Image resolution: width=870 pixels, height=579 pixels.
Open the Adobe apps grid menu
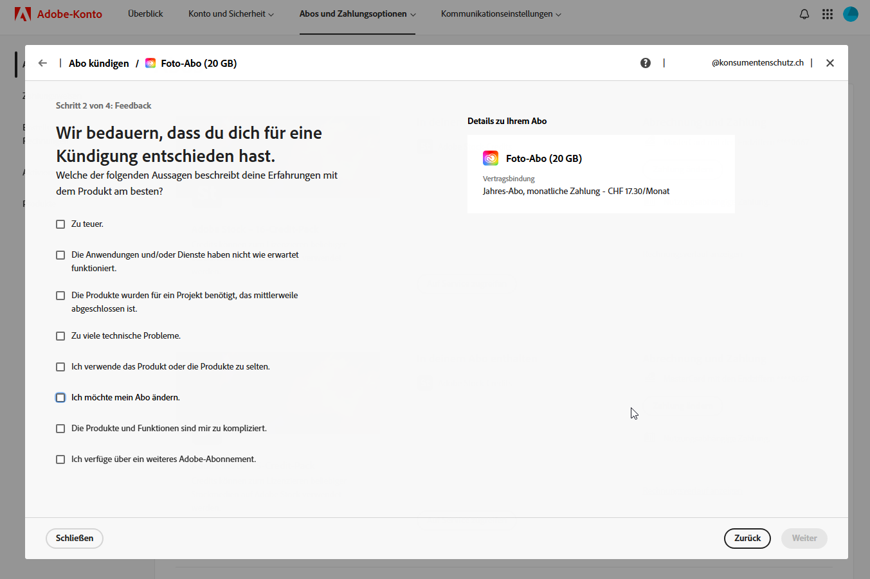(x=828, y=14)
